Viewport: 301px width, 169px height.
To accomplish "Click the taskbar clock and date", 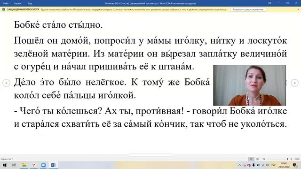I will 284,165.
